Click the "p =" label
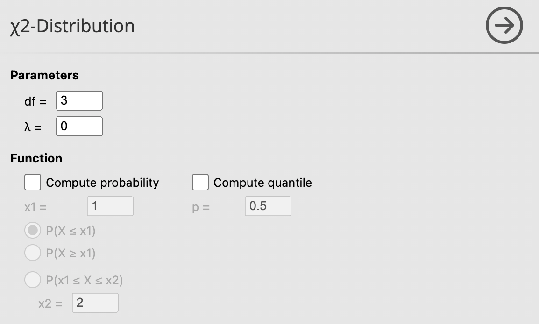The image size is (539, 324). click(x=201, y=207)
